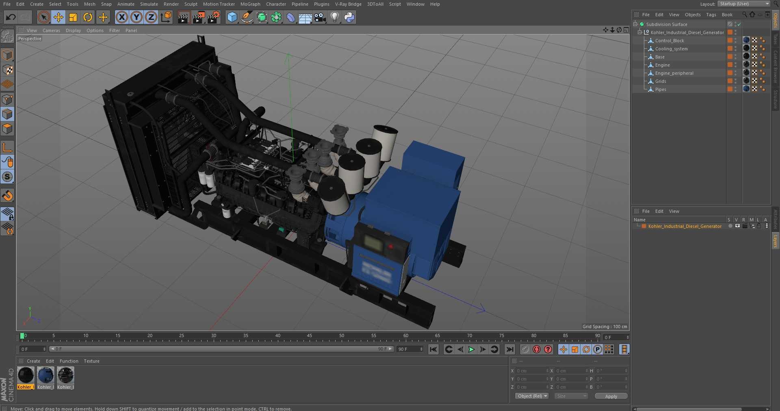Play the animation forward

click(471, 349)
